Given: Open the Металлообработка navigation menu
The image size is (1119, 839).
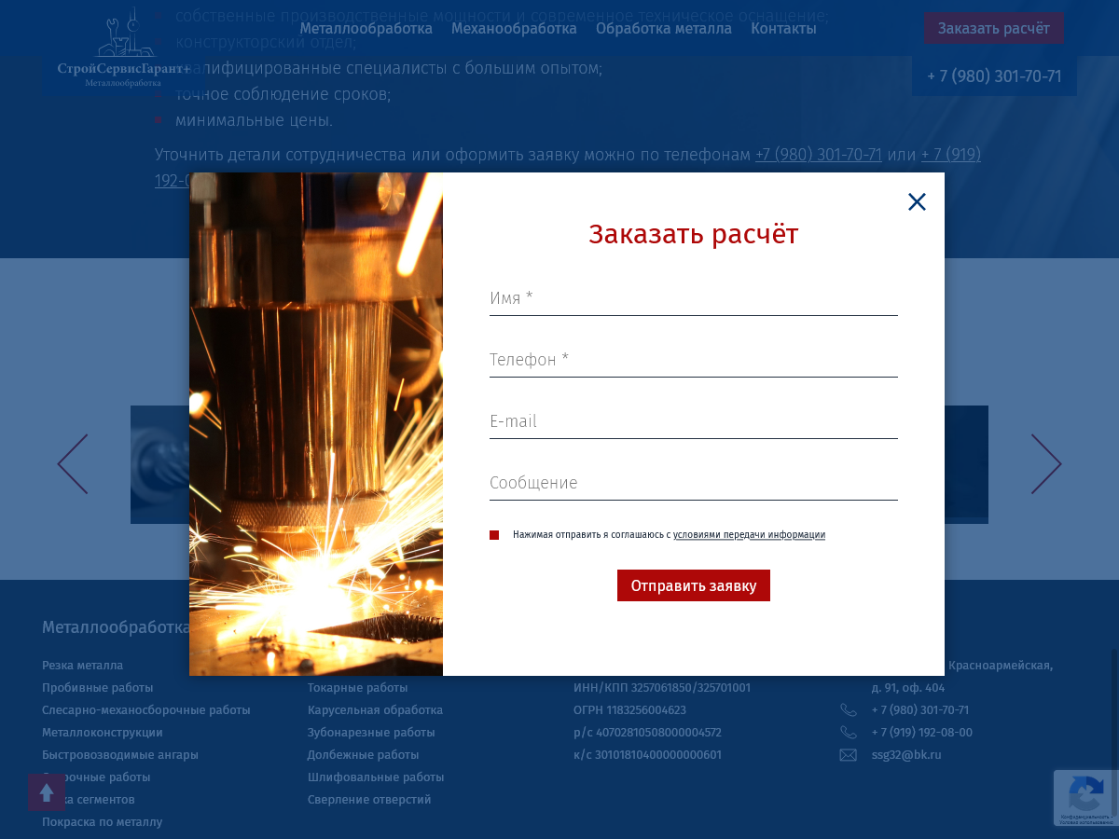Looking at the screenshot, I should point(366,29).
